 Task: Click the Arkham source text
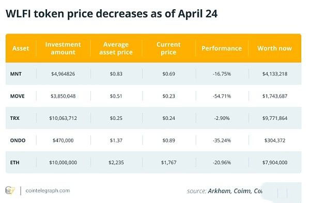click(x=219, y=191)
